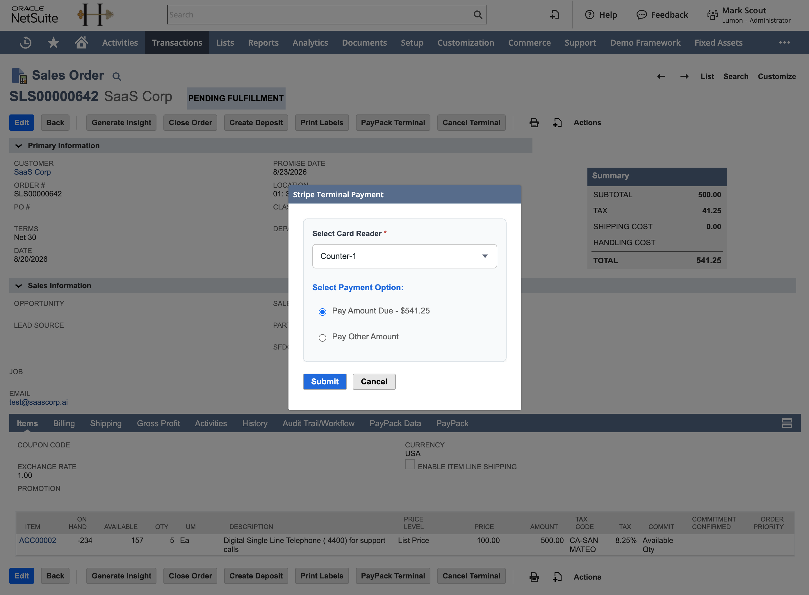Click the top Create Deposit button
This screenshot has height=595, width=809.
tap(256, 123)
